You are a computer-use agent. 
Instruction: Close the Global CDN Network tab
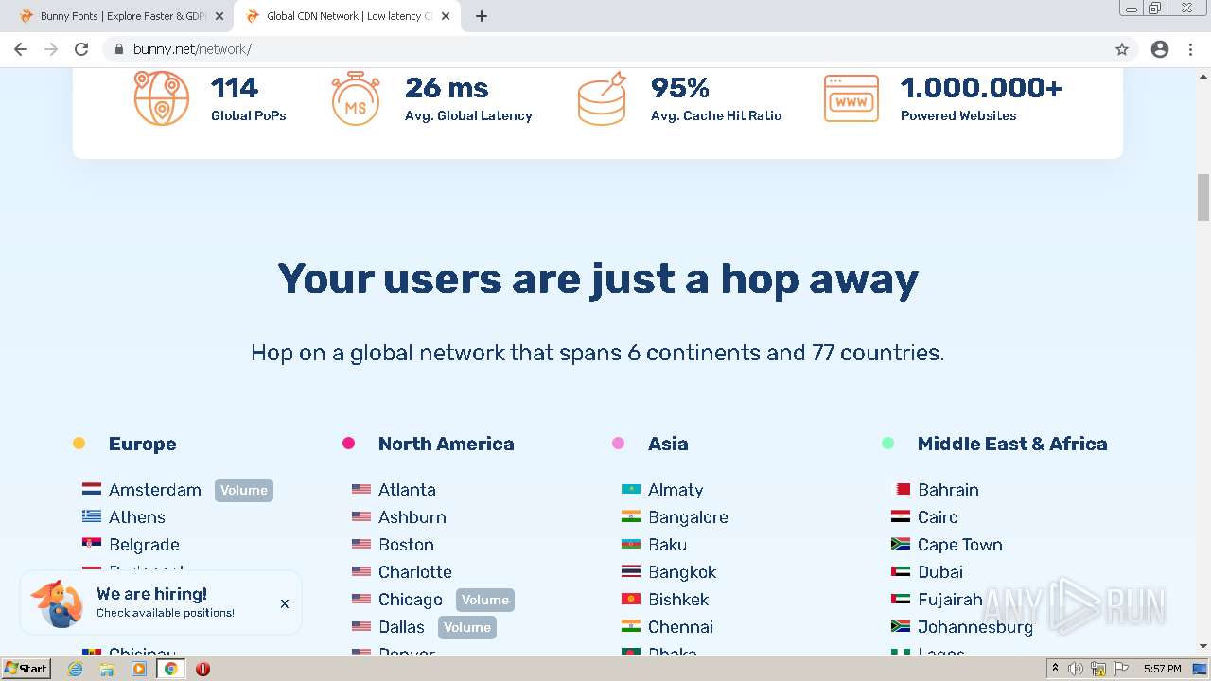pyautogui.click(x=446, y=16)
